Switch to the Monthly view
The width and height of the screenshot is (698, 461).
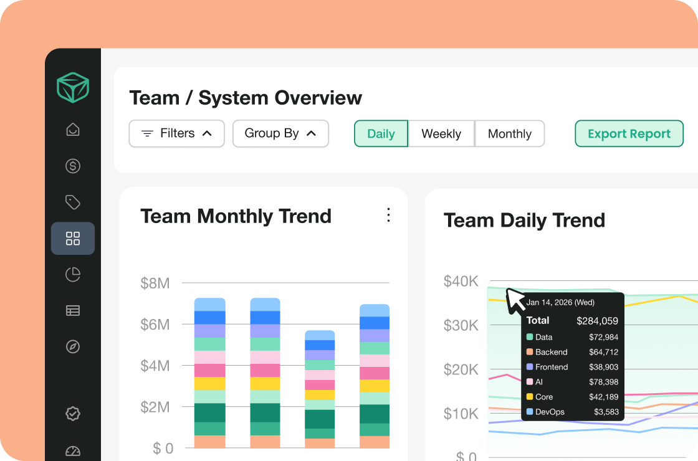click(510, 133)
